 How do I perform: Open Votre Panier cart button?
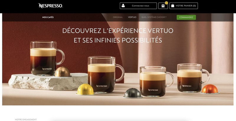(x=183, y=6)
